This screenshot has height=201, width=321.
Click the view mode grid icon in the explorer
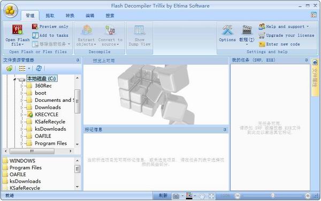click(x=22, y=68)
